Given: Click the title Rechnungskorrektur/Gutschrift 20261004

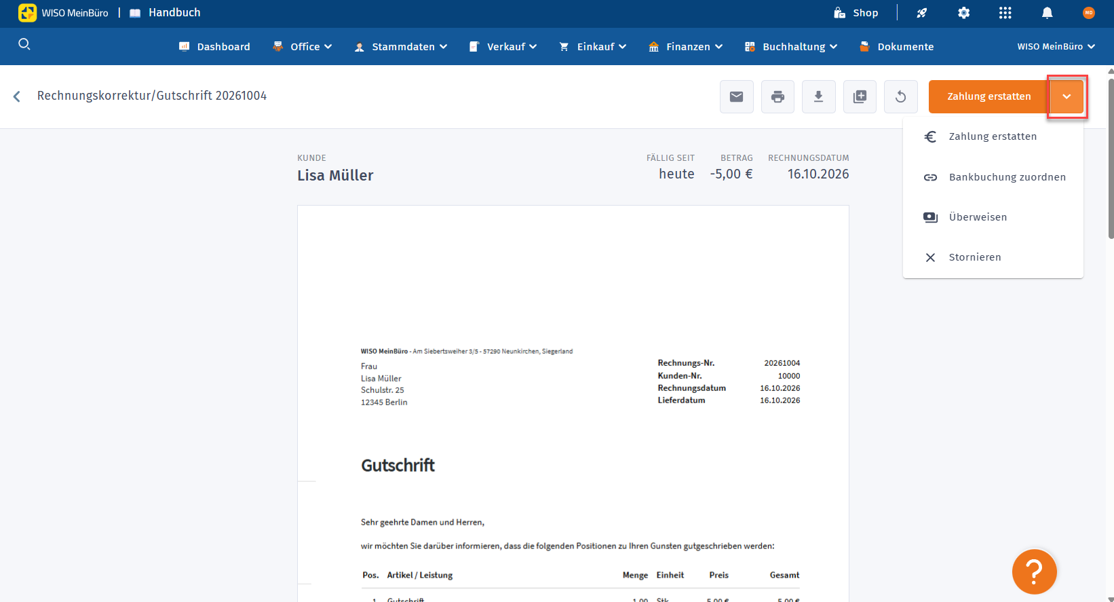Looking at the screenshot, I should click(152, 96).
